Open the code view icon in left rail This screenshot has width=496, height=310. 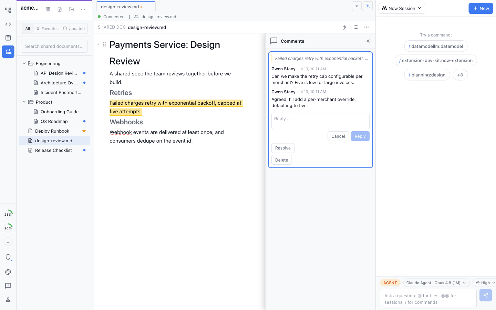click(8, 24)
